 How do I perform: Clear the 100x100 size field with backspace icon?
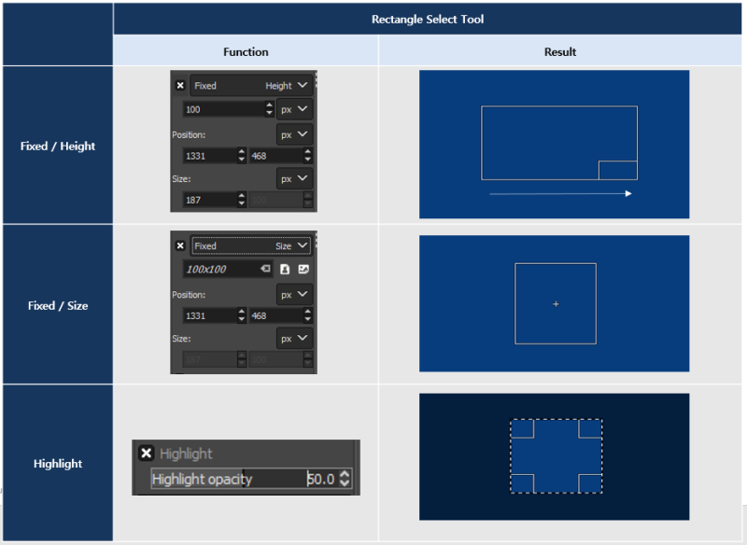pyautogui.click(x=265, y=269)
